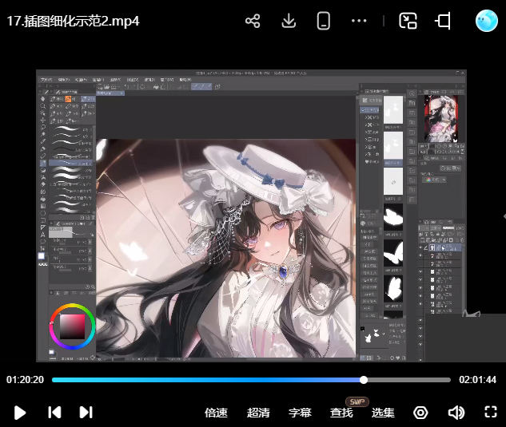Open the 超清 video quality selector
The image size is (506, 427).
click(258, 413)
